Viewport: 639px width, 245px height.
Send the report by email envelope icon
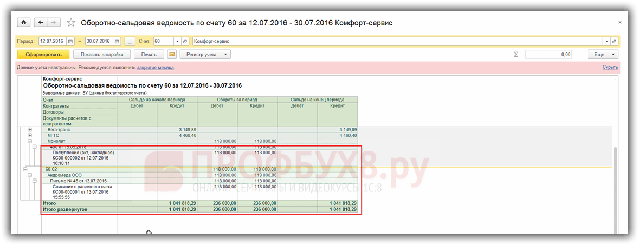click(x=172, y=55)
